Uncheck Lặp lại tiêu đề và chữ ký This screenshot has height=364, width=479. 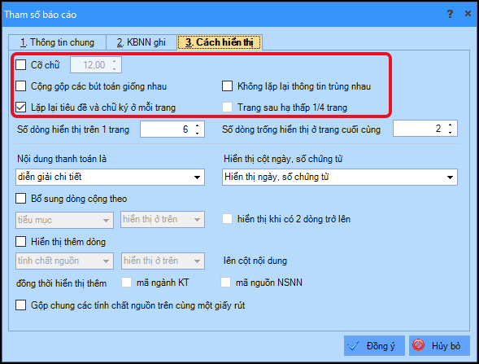(x=21, y=107)
